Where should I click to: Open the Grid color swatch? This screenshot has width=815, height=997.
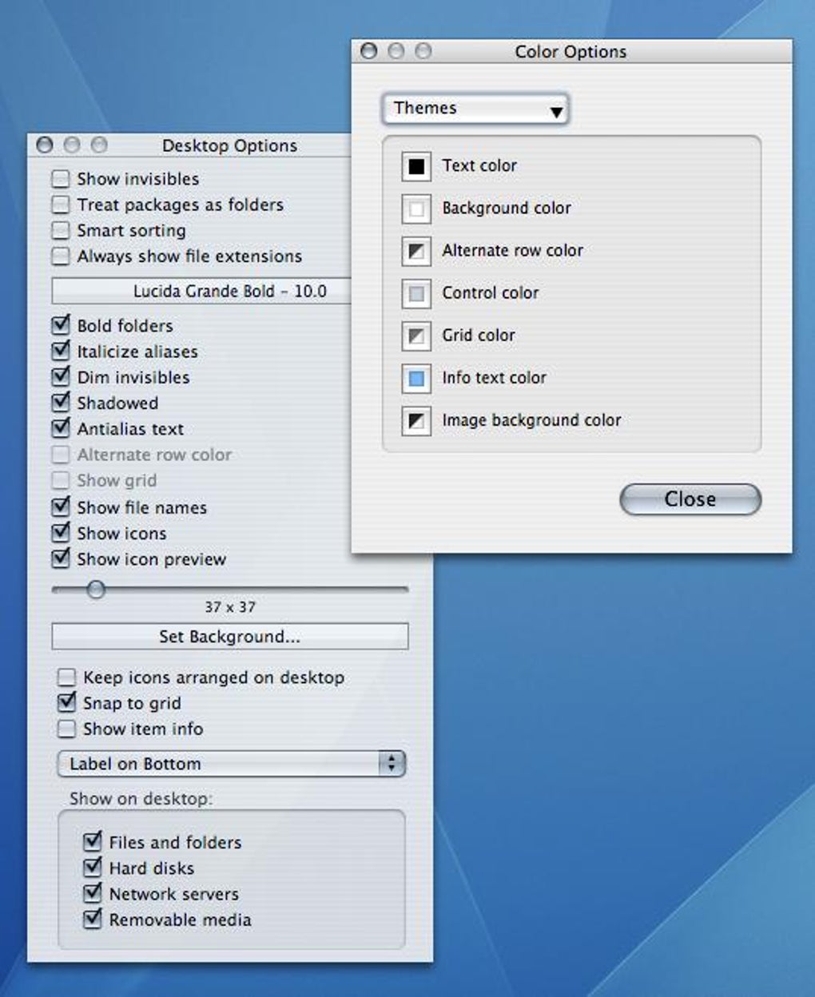pos(416,336)
